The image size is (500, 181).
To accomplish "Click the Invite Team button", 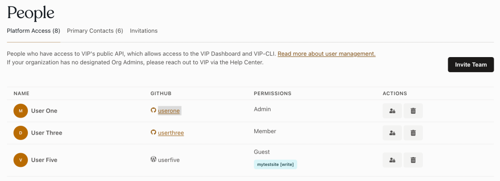I will tap(471, 65).
